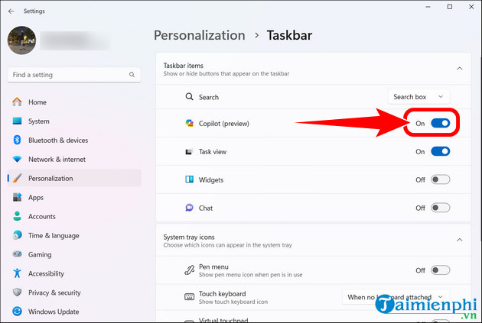
Task: Collapse the Taskbar items section
Action: (x=459, y=69)
